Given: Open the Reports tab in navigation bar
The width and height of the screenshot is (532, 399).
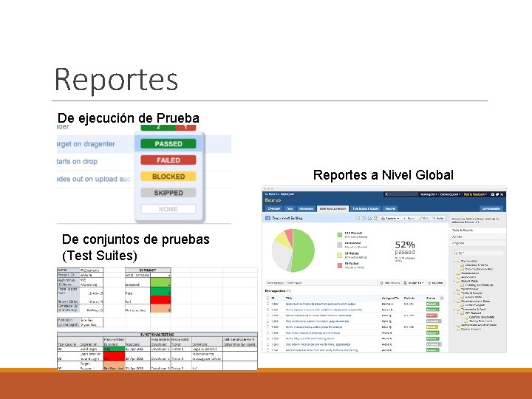Looking at the screenshot, I should pos(390,208).
